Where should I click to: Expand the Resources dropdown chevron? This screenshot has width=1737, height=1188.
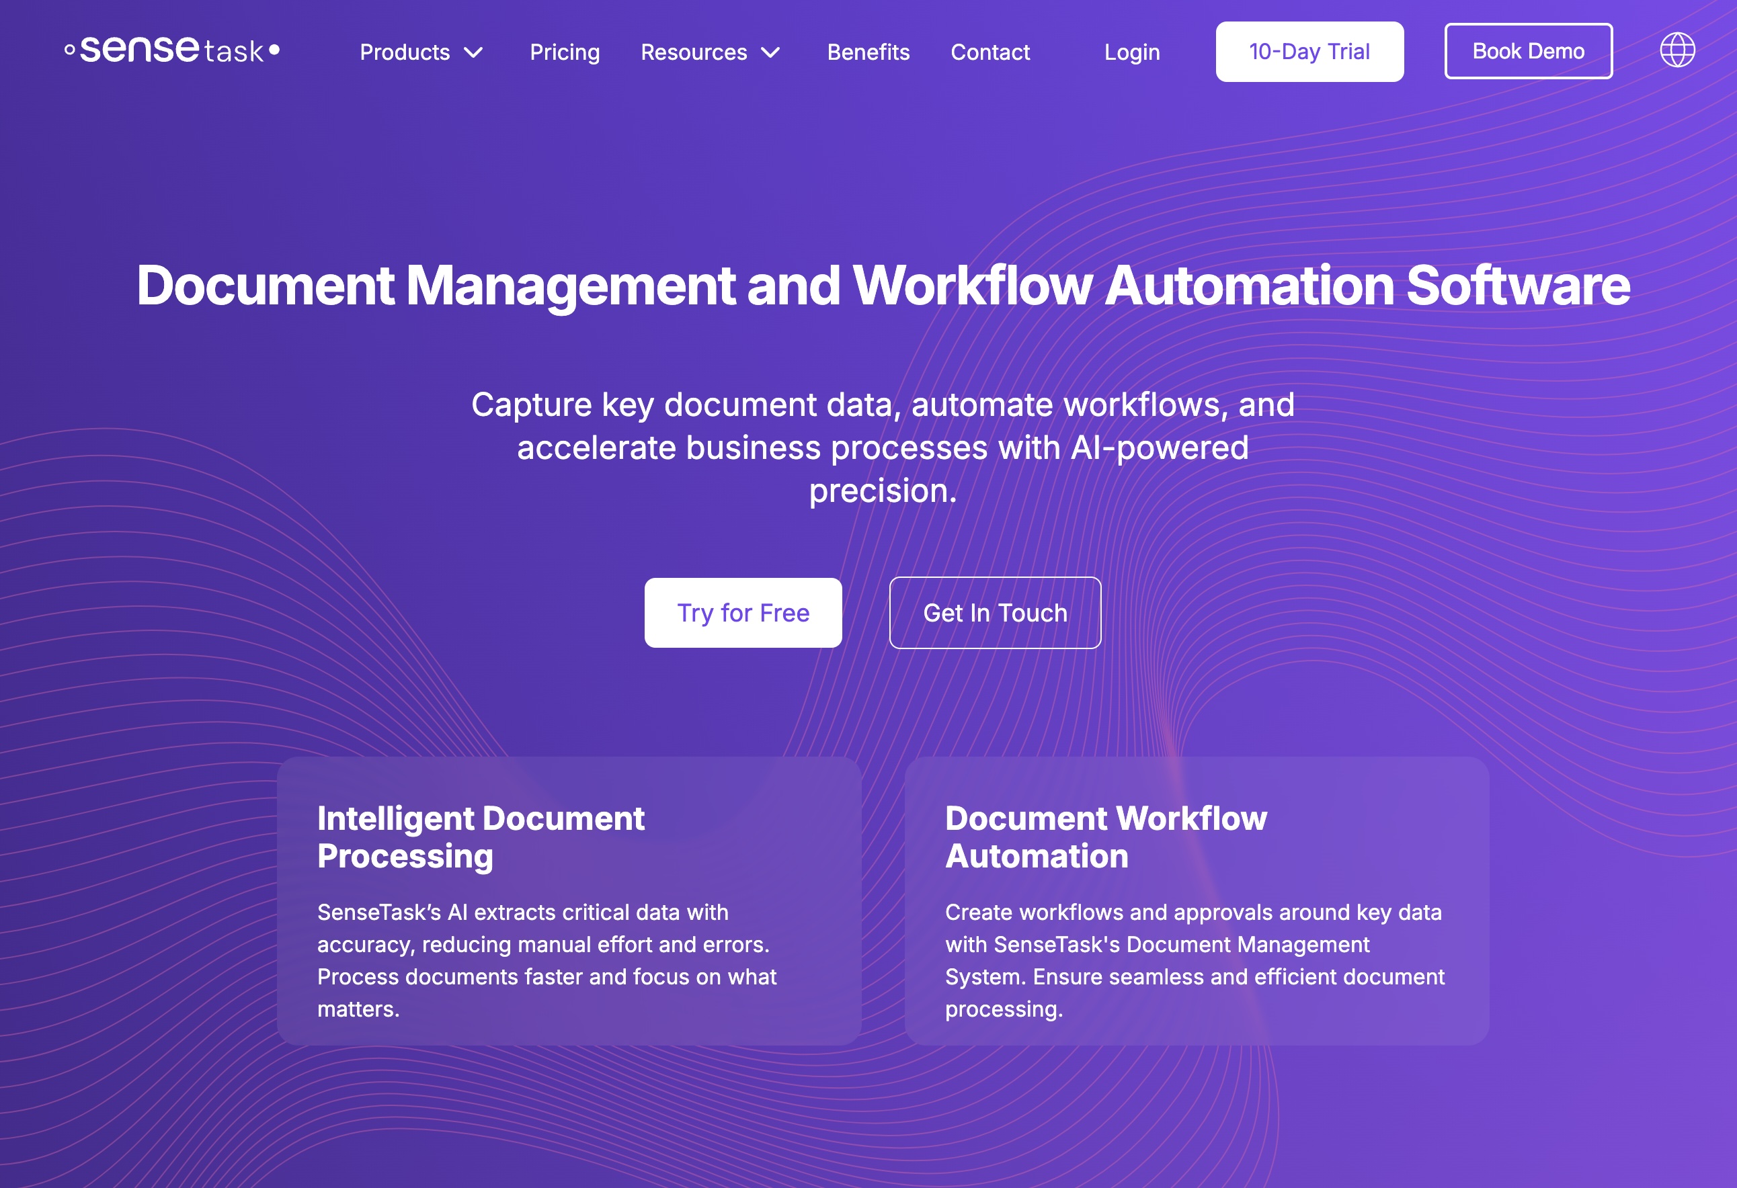pyautogui.click(x=770, y=52)
